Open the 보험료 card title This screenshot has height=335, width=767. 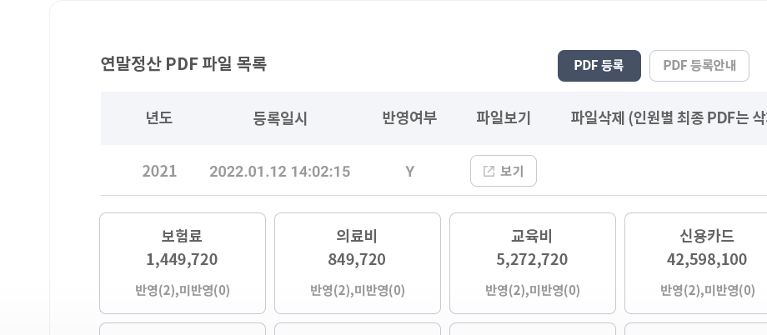tap(182, 236)
